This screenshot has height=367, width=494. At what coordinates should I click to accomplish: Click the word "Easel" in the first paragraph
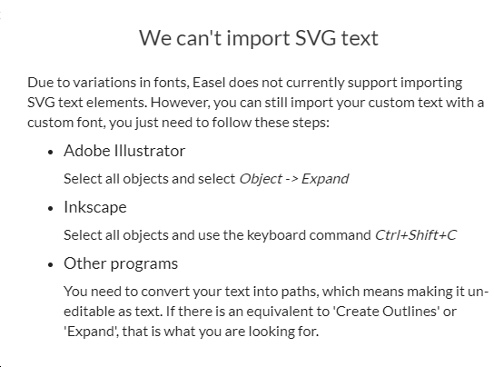209,83
